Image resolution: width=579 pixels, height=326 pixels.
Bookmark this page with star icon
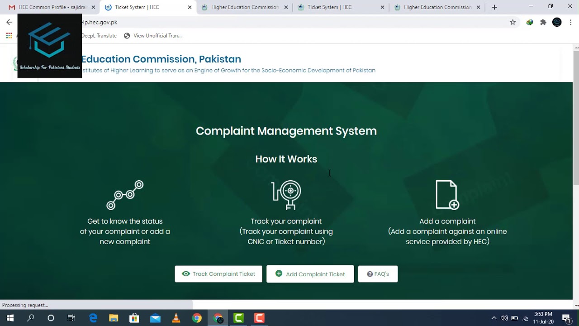point(513,22)
